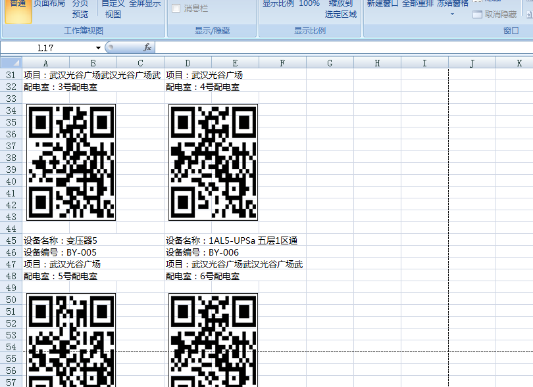The height and width of the screenshot is (387, 533).
Task: Open the Name Box dropdown arrow
Action: [98, 48]
